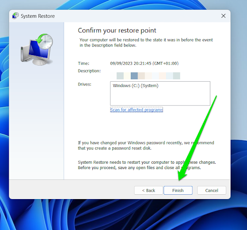Click the Time: label
The height and width of the screenshot is (230, 247).
point(83,63)
